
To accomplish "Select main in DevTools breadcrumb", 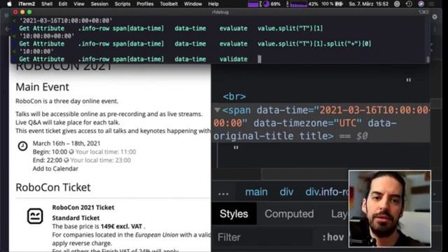I will click(256, 192).
